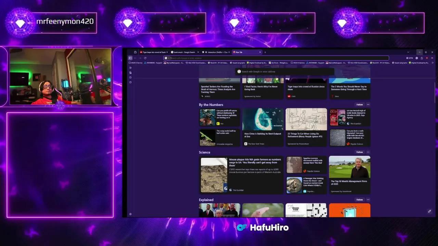Image resolution: width=438 pixels, height=246 pixels.
Task: Open the synced tabs sidebar icon
Action: coord(130,72)
